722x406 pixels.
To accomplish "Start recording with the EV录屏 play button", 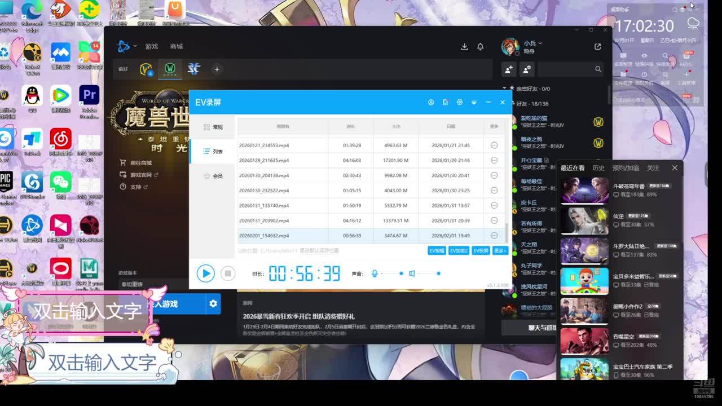I will pos(205,273).
